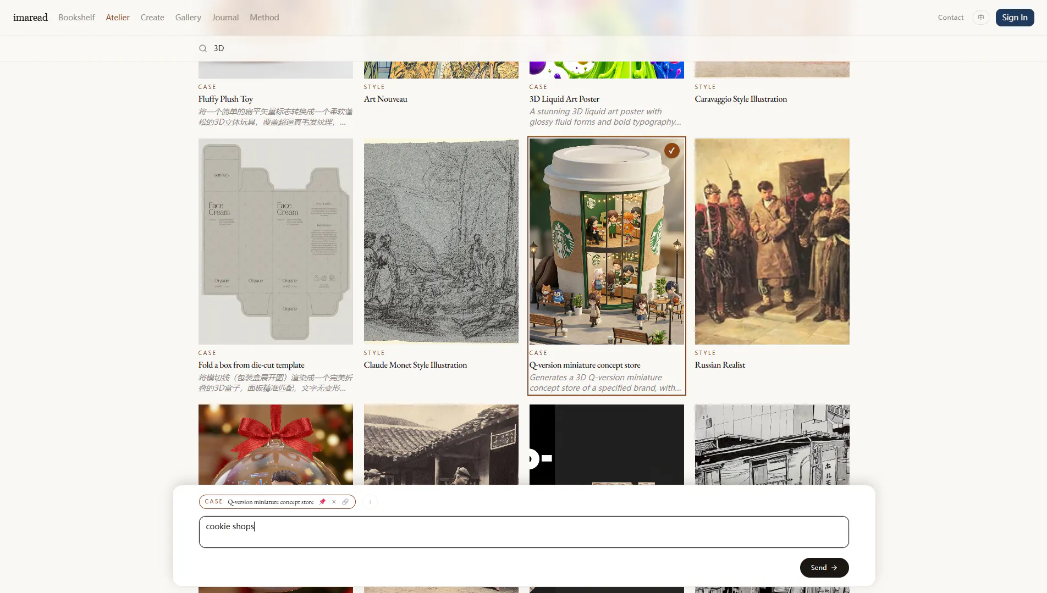Open the Face Cream die-cut box thumbnail

pos(275,241)
